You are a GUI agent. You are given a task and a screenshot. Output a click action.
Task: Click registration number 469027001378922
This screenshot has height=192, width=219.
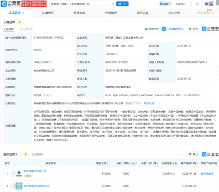[x=117, y=62]
